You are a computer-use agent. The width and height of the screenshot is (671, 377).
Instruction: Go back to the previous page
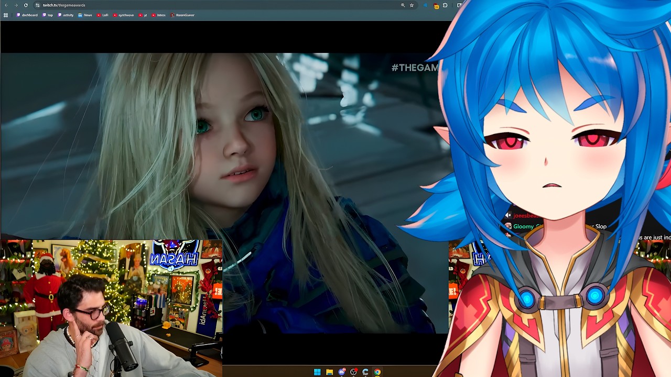coord(6,5)
